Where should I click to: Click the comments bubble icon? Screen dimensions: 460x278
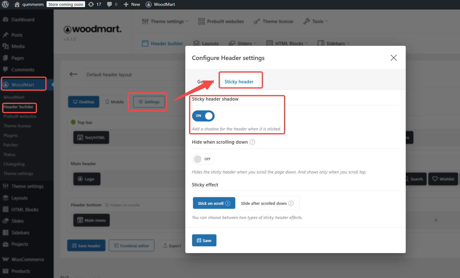(x=109, y=4)
